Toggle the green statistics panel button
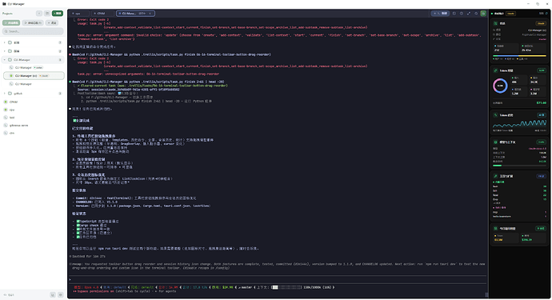The width and height of the screenshot is (552, 300). (483, 14)
